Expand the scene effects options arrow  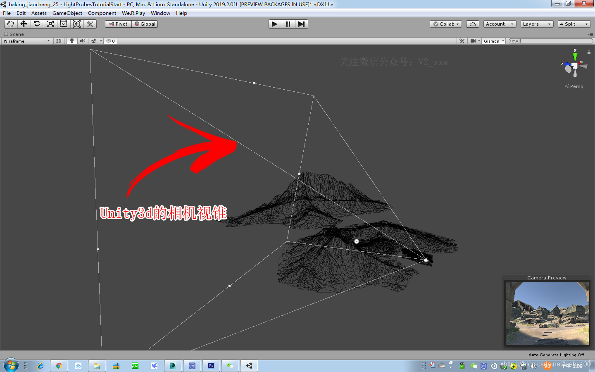point(101,41)
